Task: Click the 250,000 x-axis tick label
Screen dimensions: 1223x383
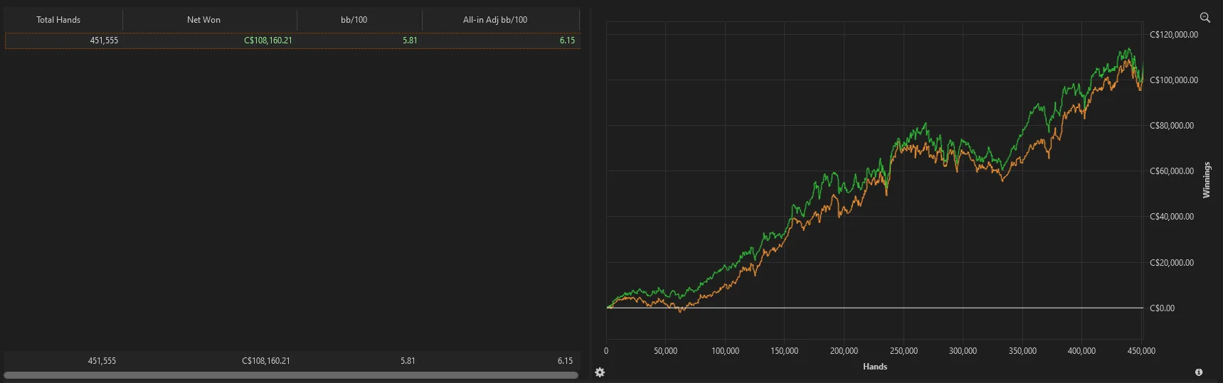Action: point(904,351)
